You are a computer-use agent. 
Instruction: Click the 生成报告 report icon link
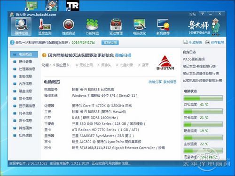pos(193,42)
